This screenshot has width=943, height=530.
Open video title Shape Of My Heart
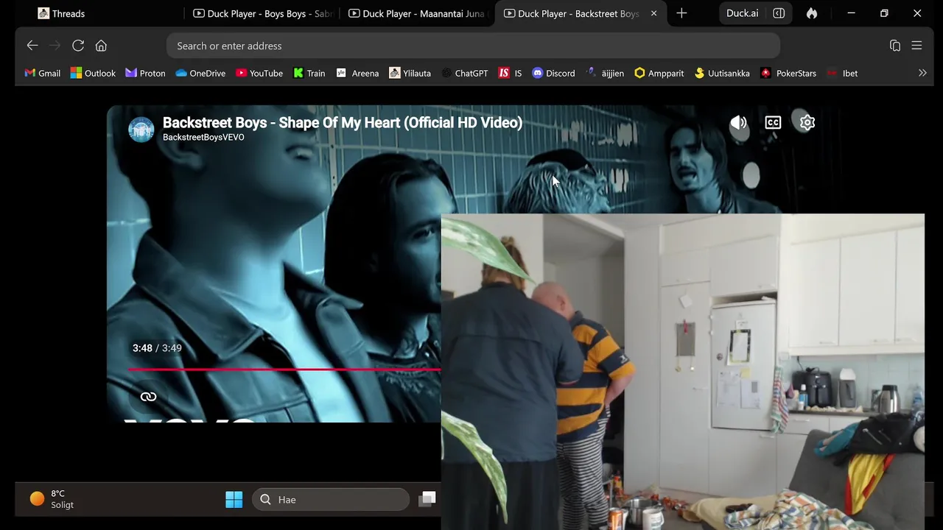click(343, 123)
